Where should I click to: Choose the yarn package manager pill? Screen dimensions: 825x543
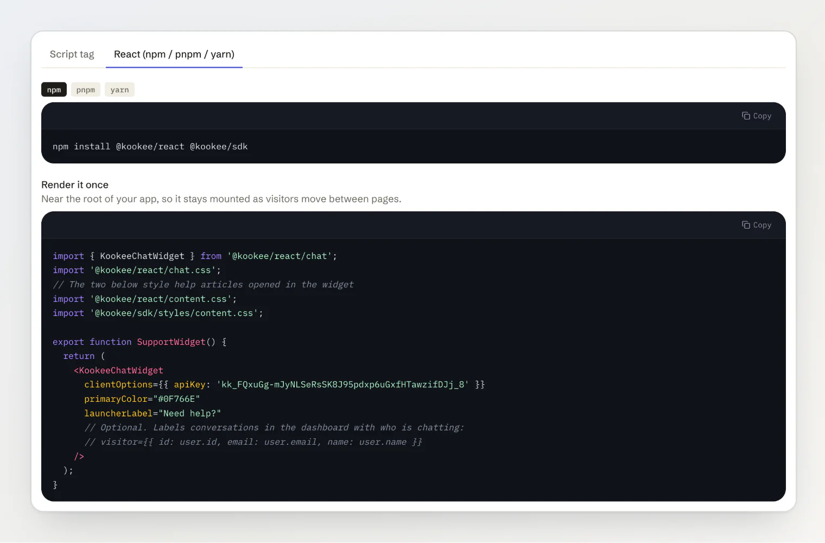(x=119, y=90)
